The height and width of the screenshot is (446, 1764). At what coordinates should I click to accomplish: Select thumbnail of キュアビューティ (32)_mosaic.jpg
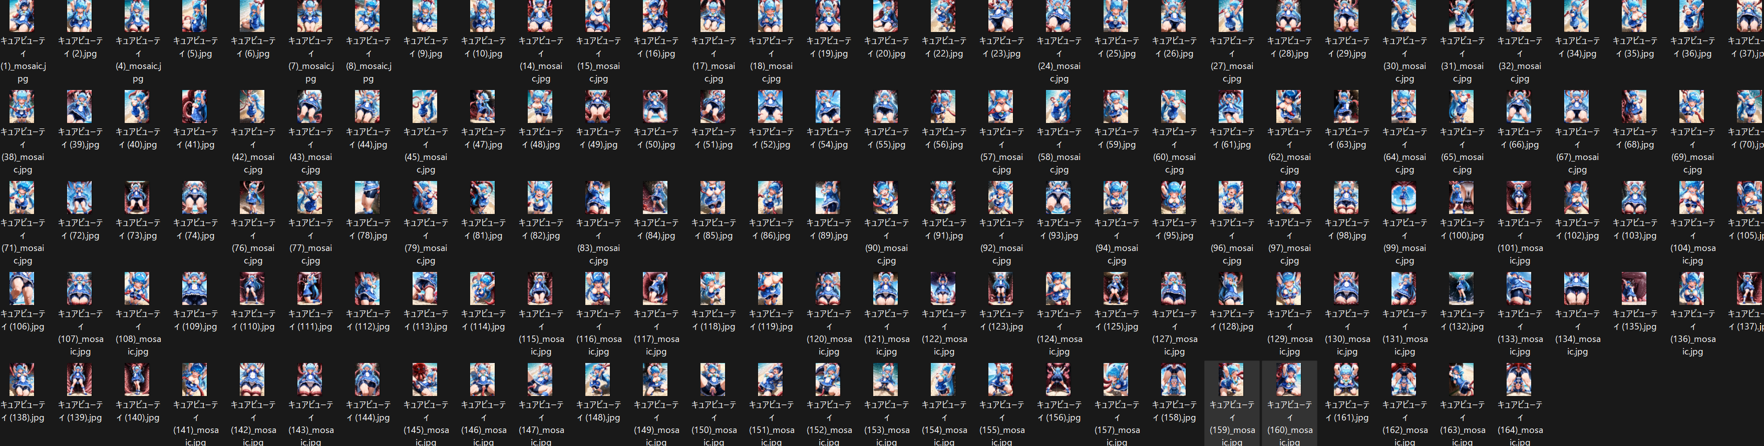pos(1518,15)
